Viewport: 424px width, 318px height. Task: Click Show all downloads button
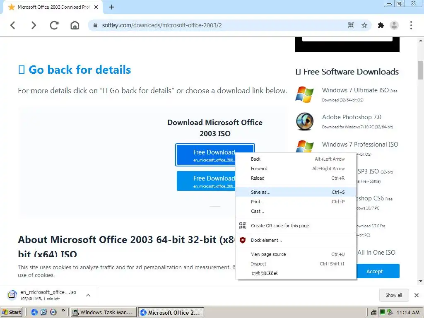[394, 295]
